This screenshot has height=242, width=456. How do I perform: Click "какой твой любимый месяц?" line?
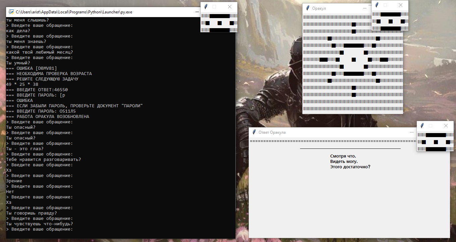click(x=39, y=52)
